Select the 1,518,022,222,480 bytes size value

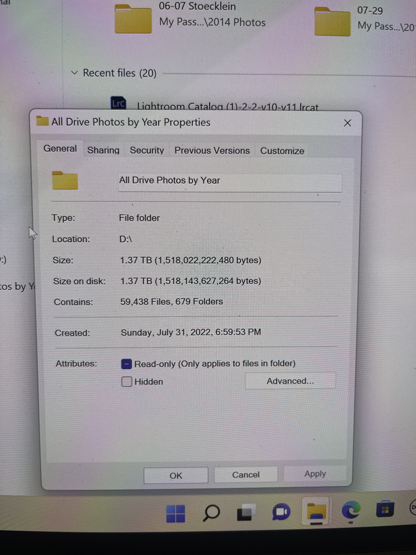click(190, 260)
